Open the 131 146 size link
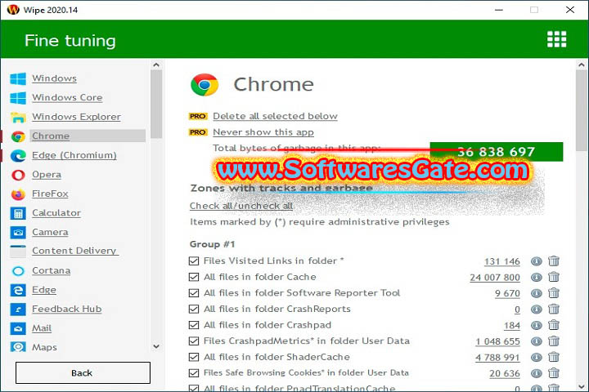The image size is (589, 392). click(x=501, y=261)
